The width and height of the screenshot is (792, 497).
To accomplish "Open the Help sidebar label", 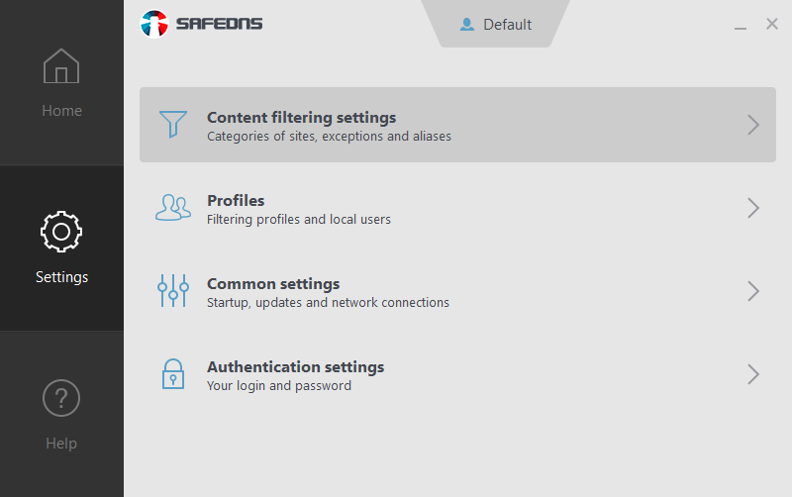I will click(x=61, y=444).
